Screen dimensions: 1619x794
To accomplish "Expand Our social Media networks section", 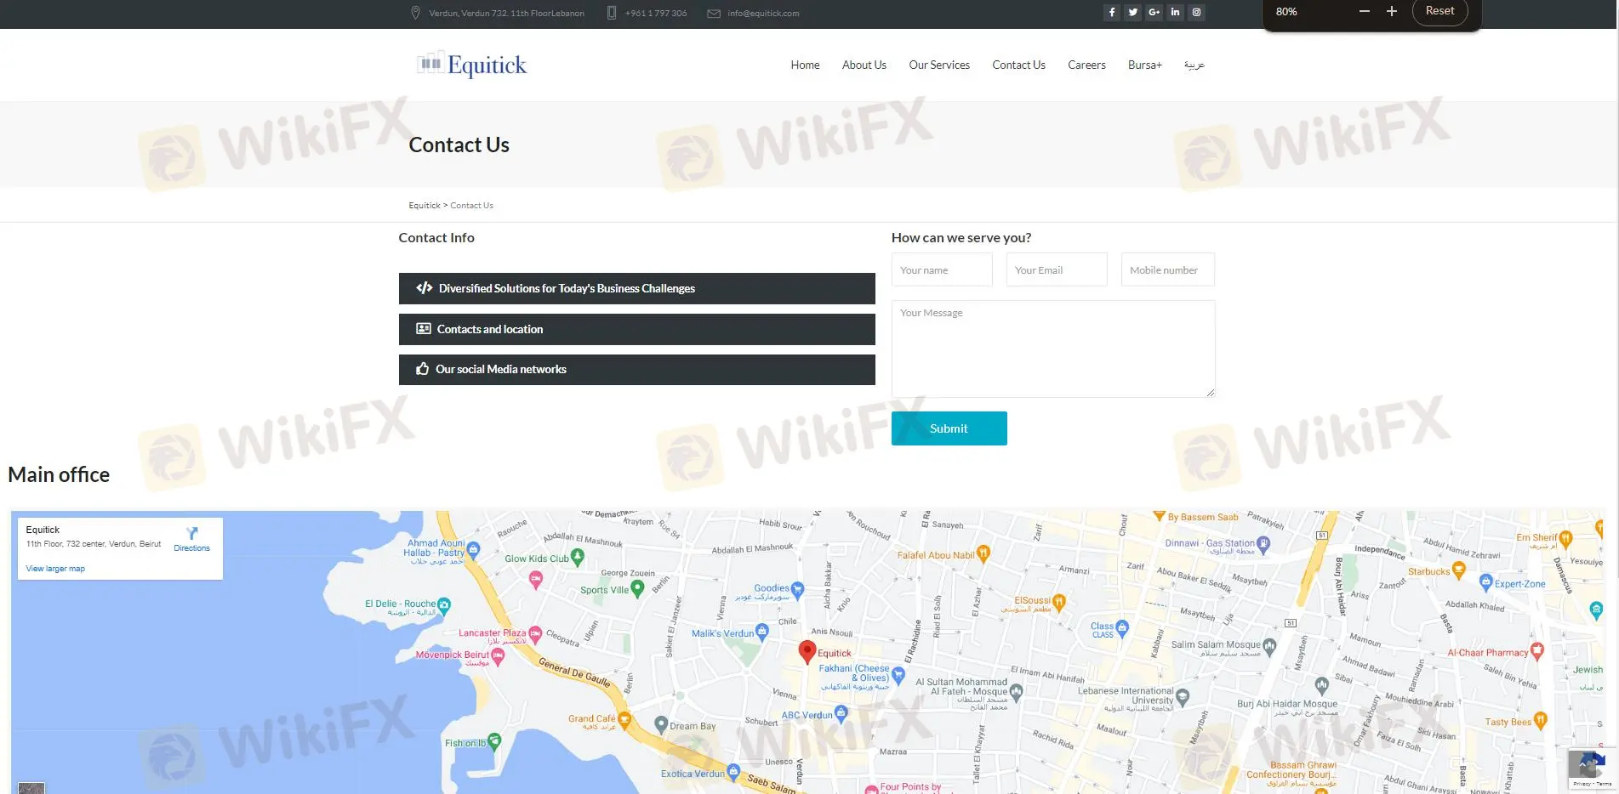I will (636, 370).
